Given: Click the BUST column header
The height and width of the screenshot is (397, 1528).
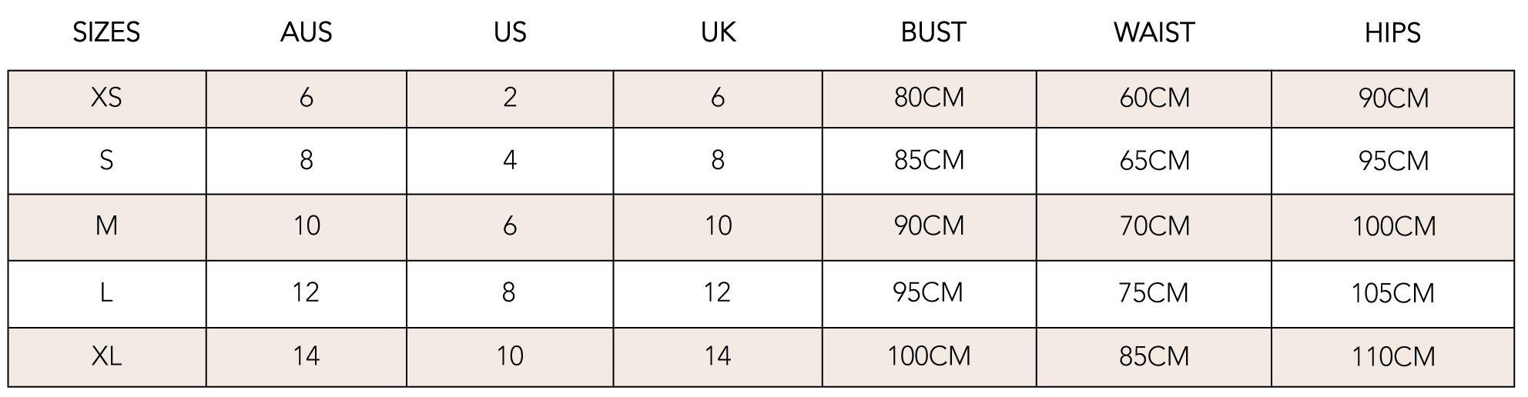Looking at the screenshot, I should 933,32.
